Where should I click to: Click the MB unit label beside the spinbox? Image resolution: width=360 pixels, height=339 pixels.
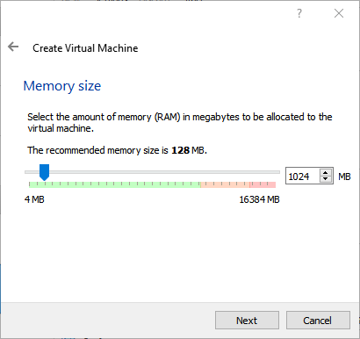click(x=344, y=177)
